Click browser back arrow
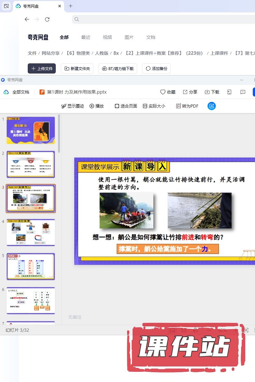 [x=27, y=19]
